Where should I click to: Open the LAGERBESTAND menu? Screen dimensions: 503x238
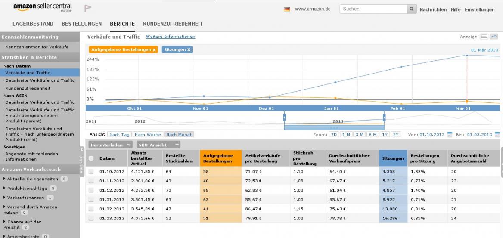[33, 24]
